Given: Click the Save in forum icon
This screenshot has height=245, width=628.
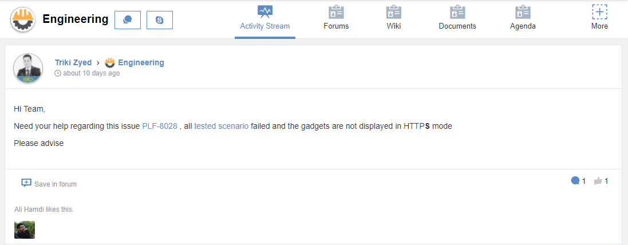Looking at the screenshot, I should pos(26,183).
